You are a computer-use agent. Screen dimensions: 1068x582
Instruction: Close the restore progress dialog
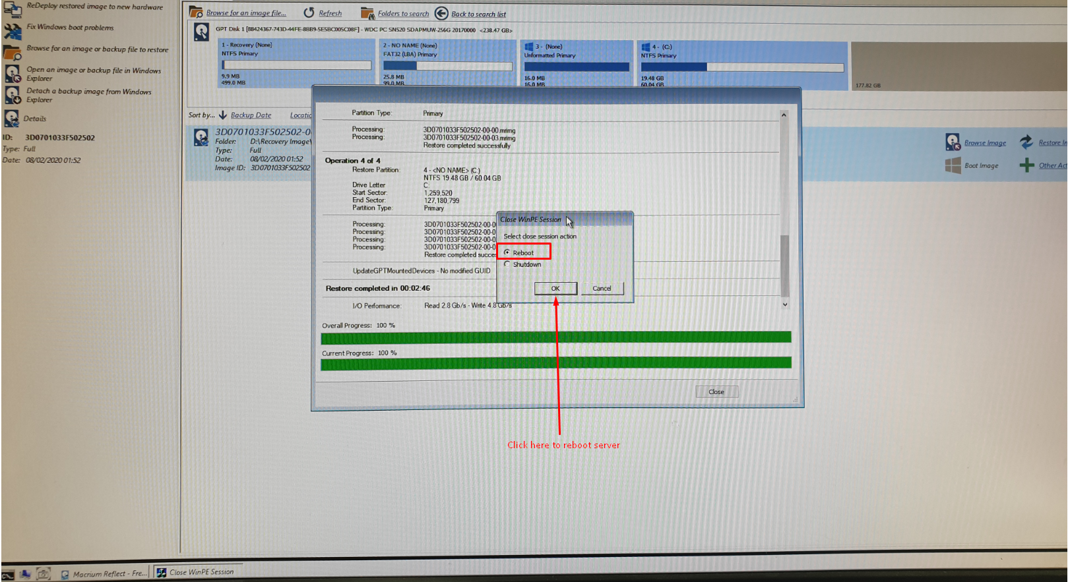pos(716,392)
